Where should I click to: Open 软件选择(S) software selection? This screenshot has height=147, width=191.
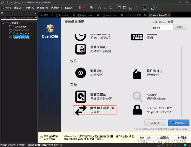[x=148, y=74]
